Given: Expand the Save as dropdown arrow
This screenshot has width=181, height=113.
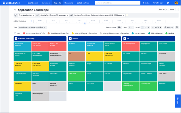Looking at the screenshot, I should pyautogui.click(x=167, y=9).
